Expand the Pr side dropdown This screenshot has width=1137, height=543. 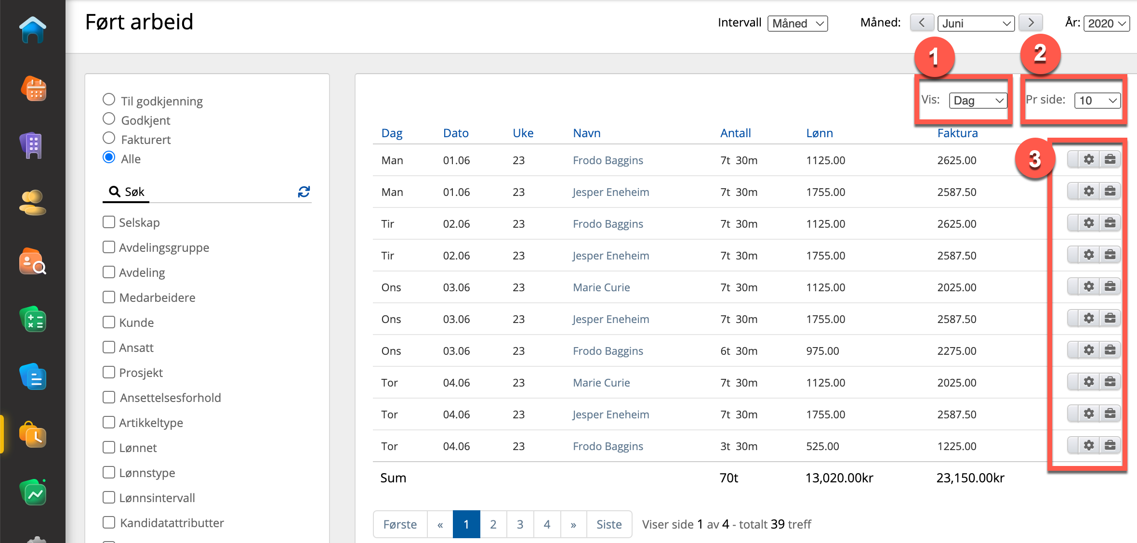point(1097,100)
